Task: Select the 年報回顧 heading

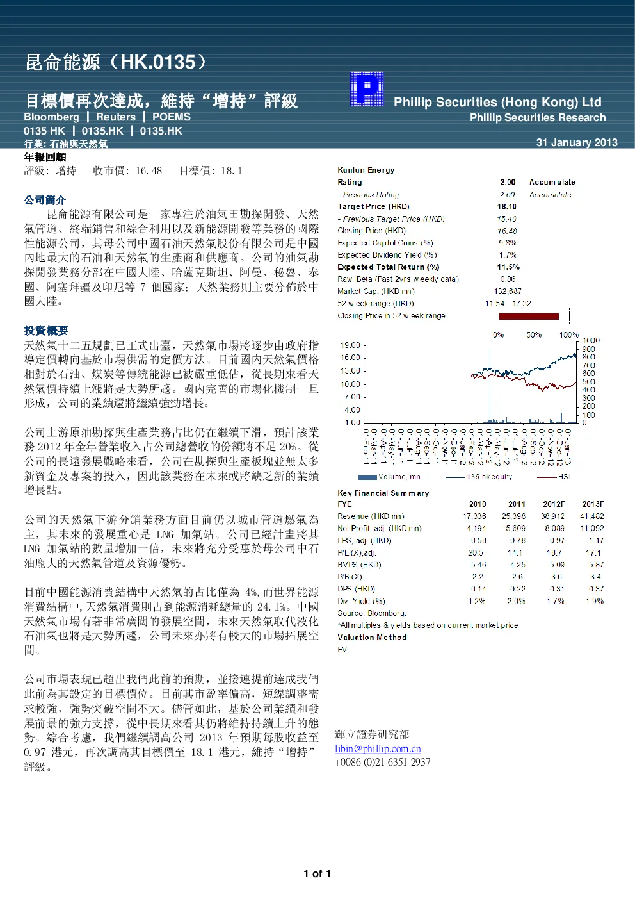Action: [45, 157]
